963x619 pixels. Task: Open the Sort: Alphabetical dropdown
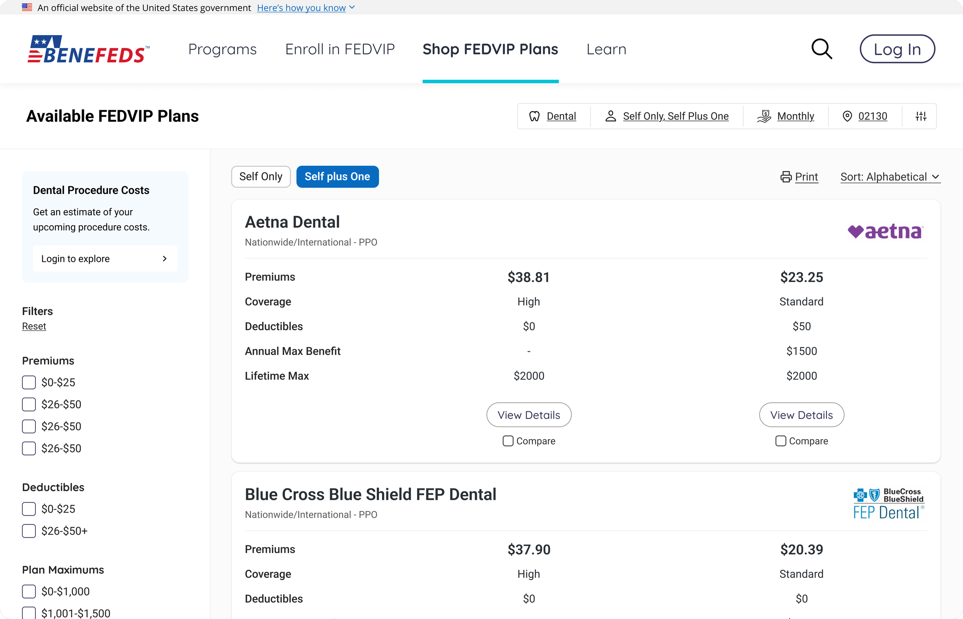tap(890, 177)
